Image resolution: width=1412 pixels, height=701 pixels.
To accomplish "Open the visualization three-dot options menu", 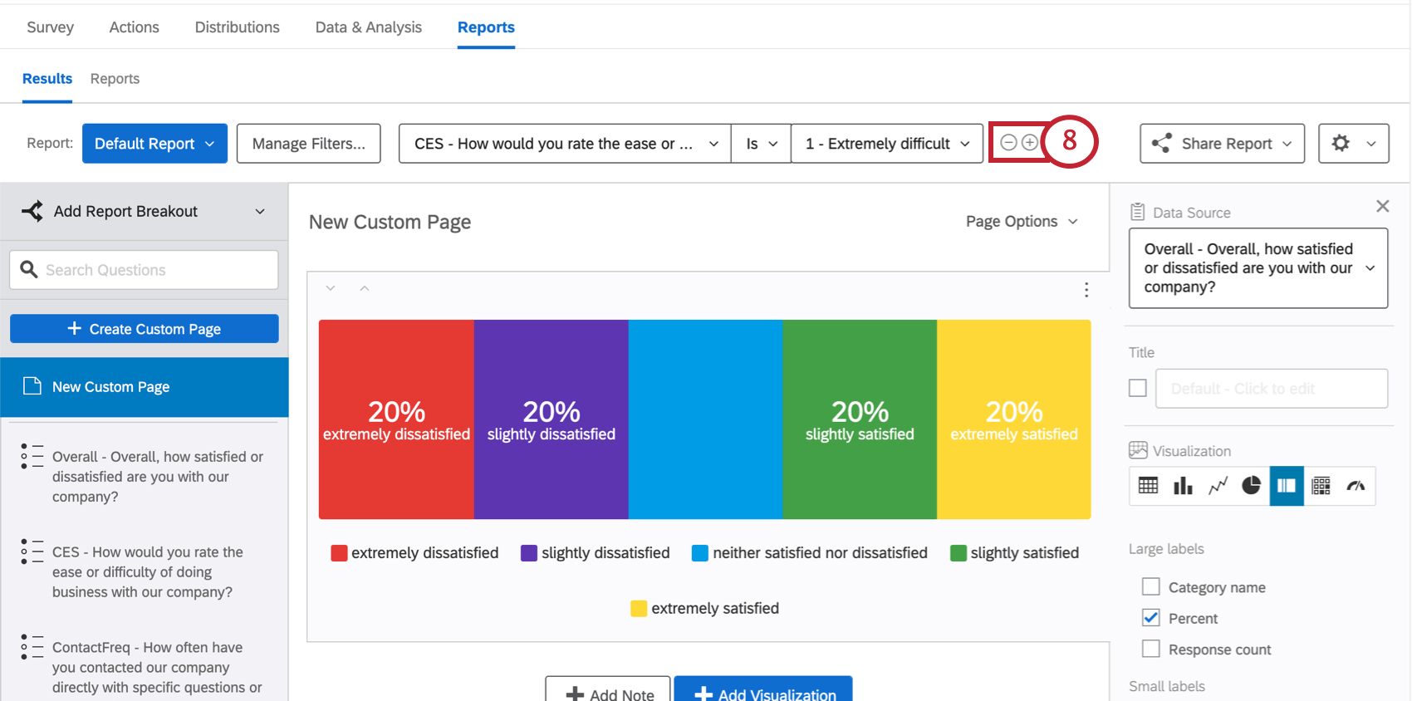I will (x=1086, y=290).
